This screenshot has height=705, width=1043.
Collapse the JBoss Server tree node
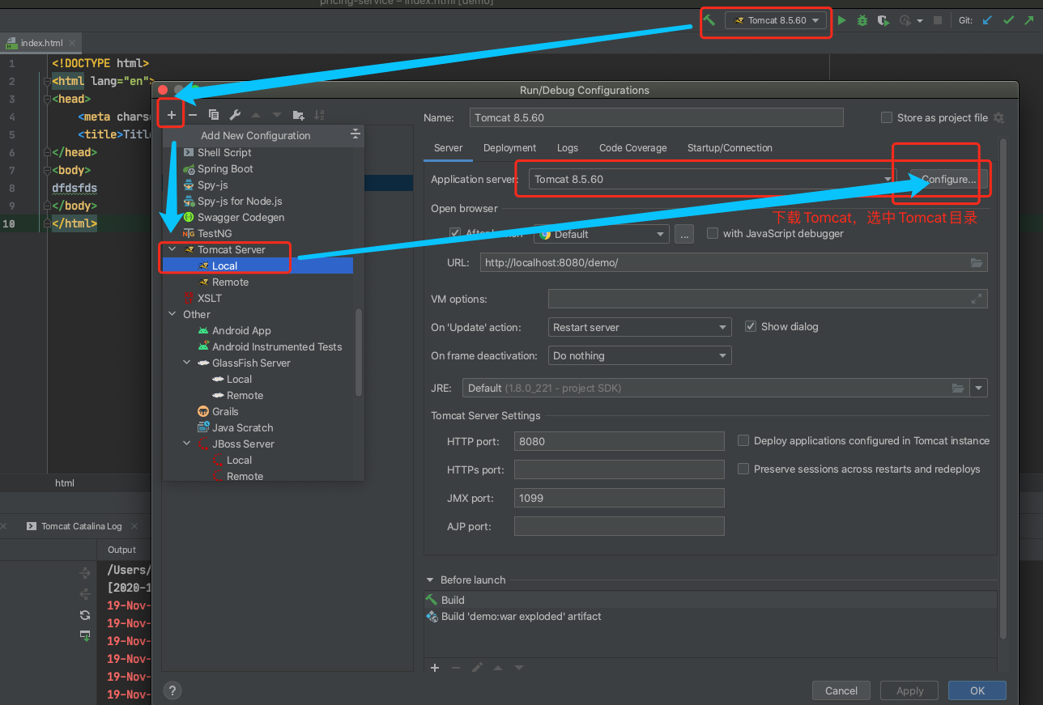click(187, 444)
